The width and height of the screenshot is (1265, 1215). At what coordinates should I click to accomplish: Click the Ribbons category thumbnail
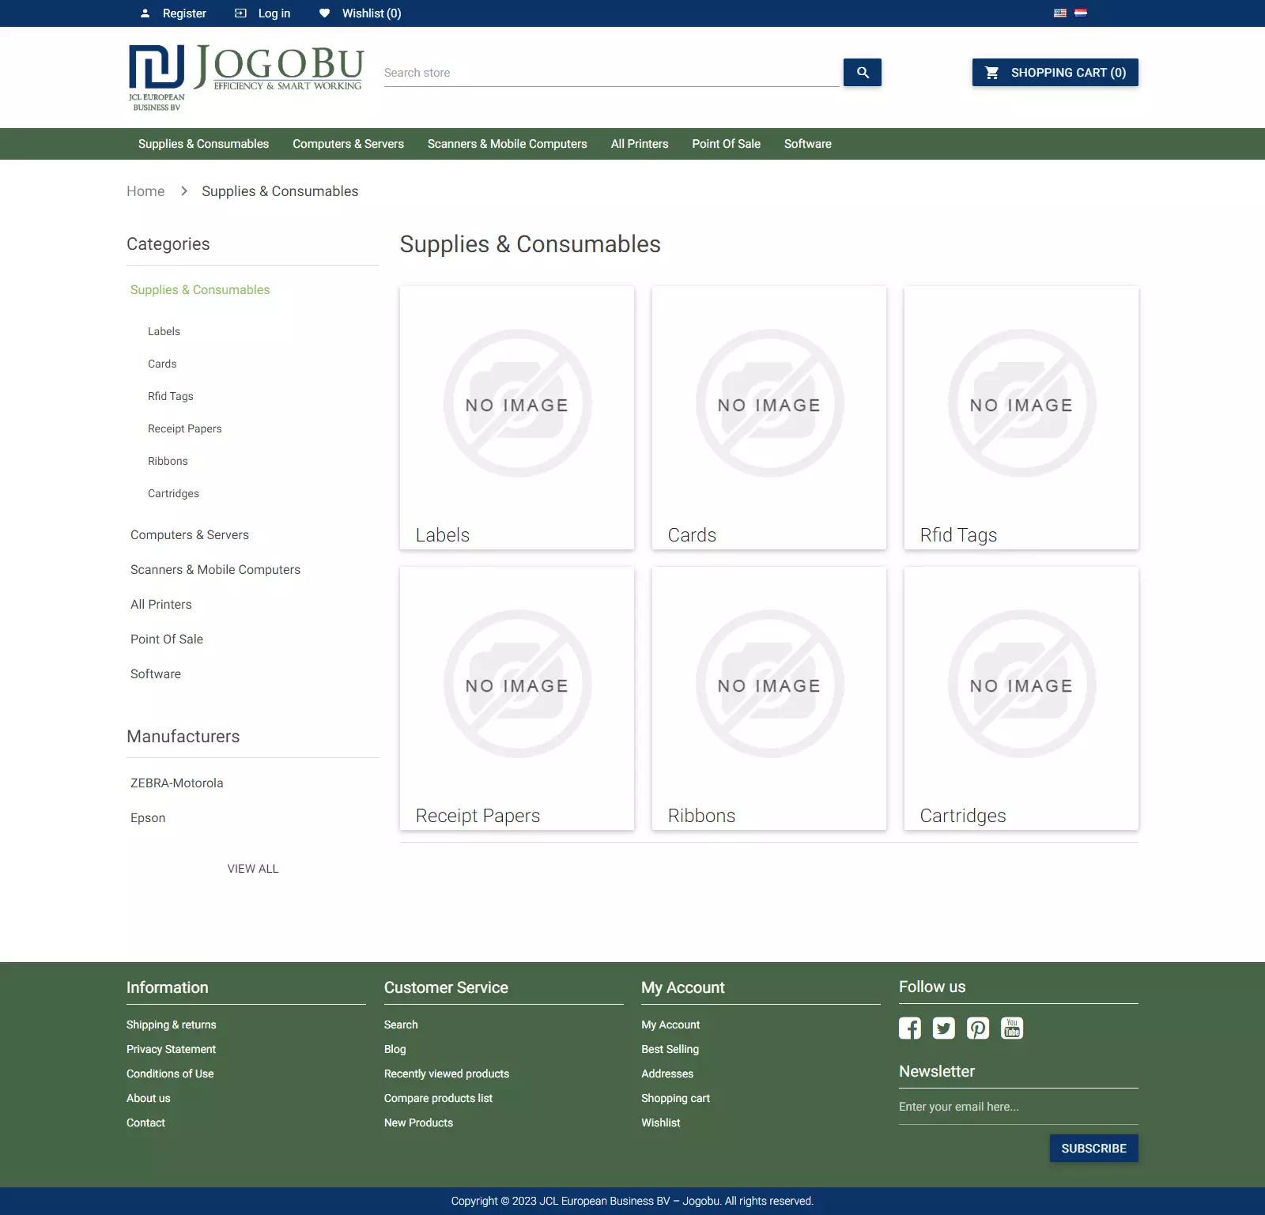[x=768, y=684]
